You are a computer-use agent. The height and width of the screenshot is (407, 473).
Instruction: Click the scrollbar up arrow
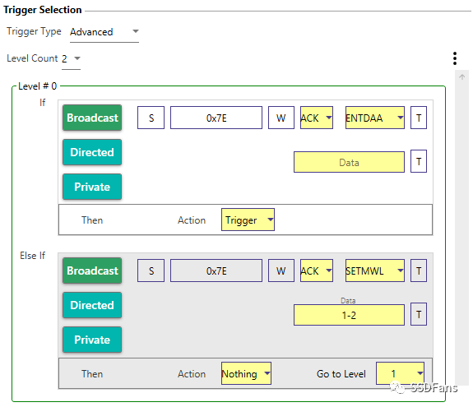click(x=461, y=77)
